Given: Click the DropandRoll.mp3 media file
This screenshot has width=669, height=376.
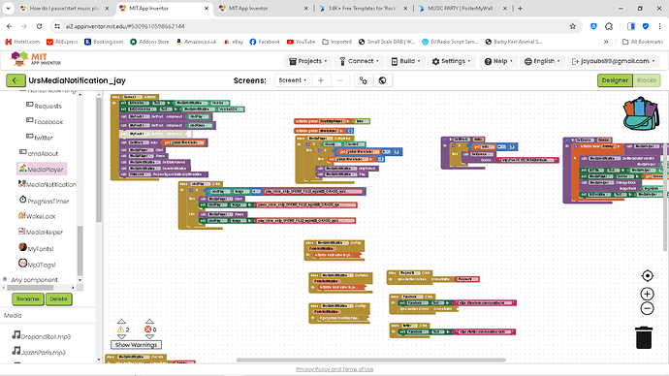Looking at the screenshot, I should click(42, 336).
